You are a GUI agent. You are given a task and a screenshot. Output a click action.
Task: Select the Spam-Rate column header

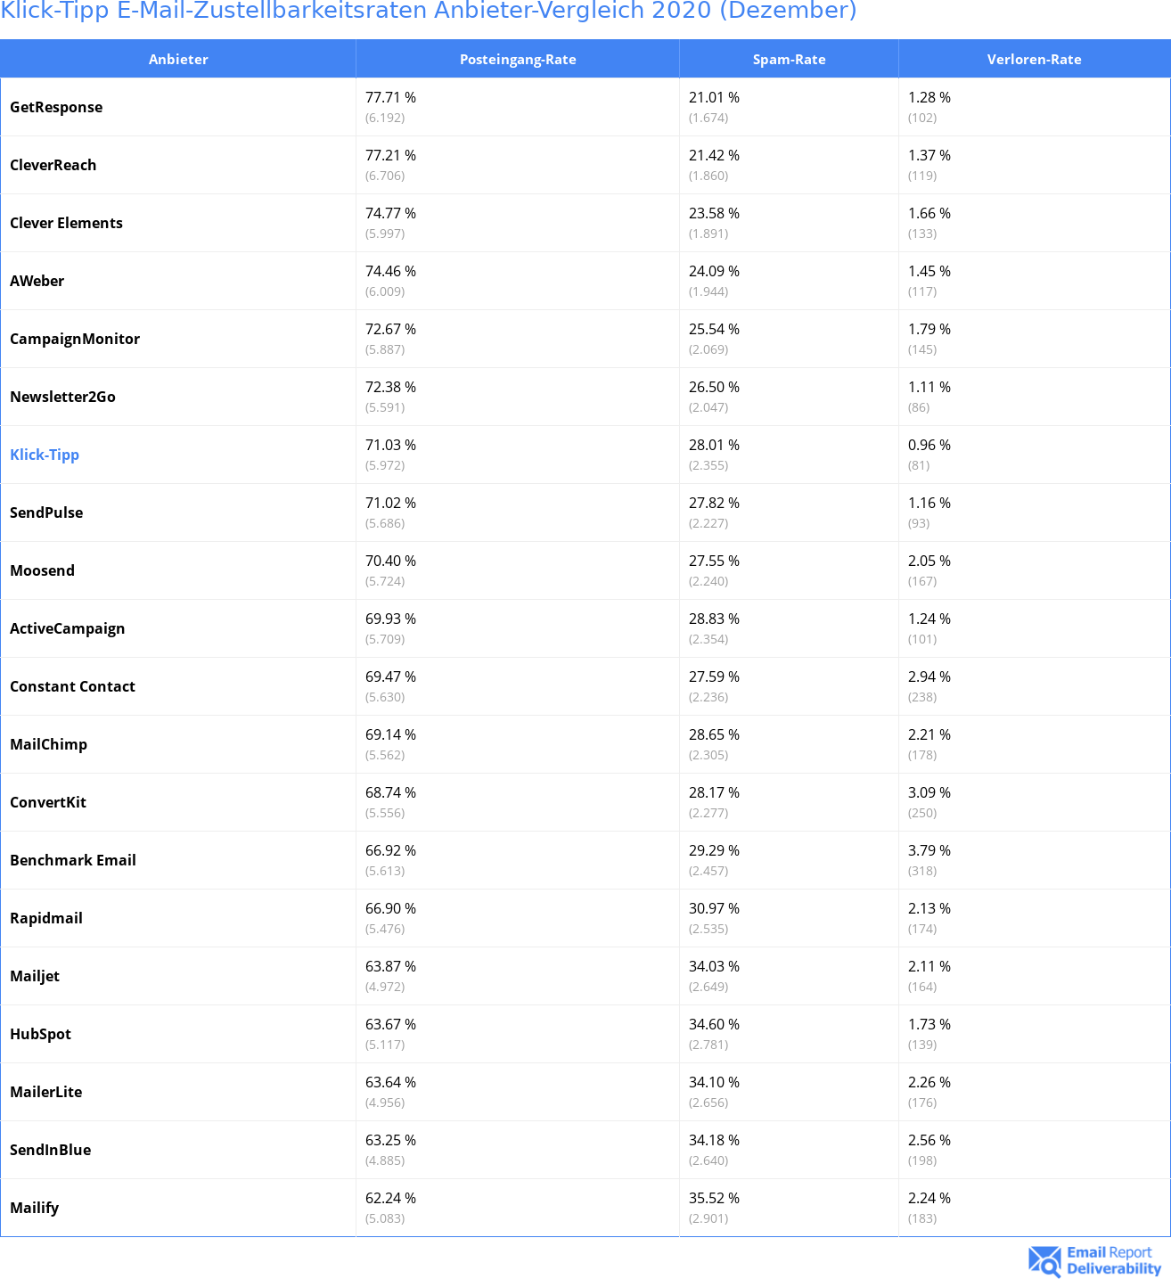(x=789, y=60)
